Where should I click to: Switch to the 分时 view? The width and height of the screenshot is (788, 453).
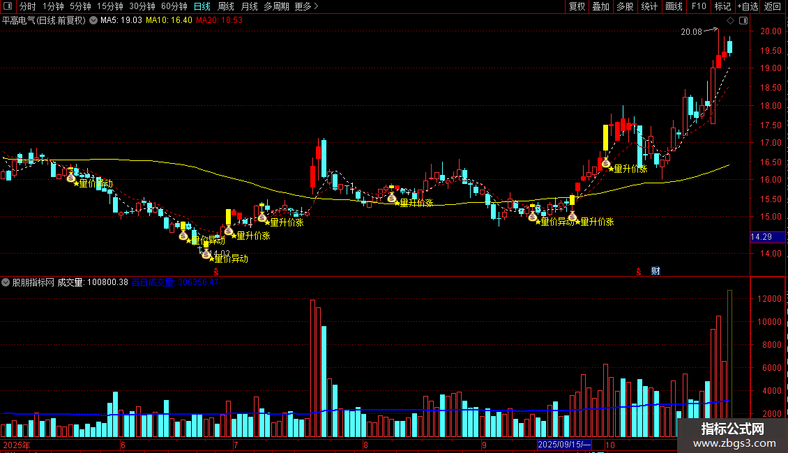pyautogui.click(x=28, y=6)
